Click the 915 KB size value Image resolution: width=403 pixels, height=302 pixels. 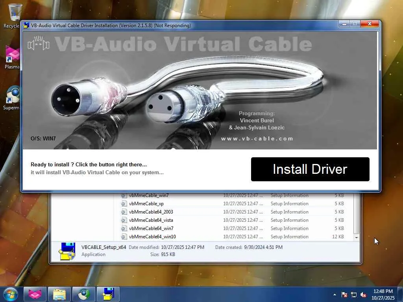pos(168,254)
